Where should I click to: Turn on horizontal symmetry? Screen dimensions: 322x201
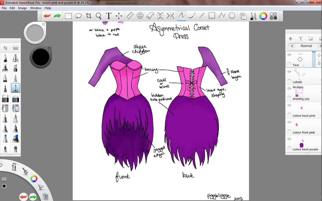point(160,16)
